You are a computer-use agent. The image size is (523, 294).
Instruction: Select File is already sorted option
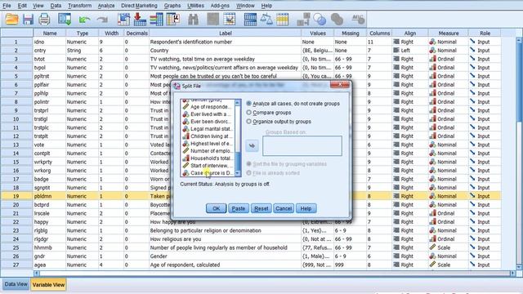pyautogui.click(x=272, y=173)
